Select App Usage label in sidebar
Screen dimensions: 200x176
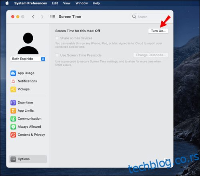[x=26, y=73]
